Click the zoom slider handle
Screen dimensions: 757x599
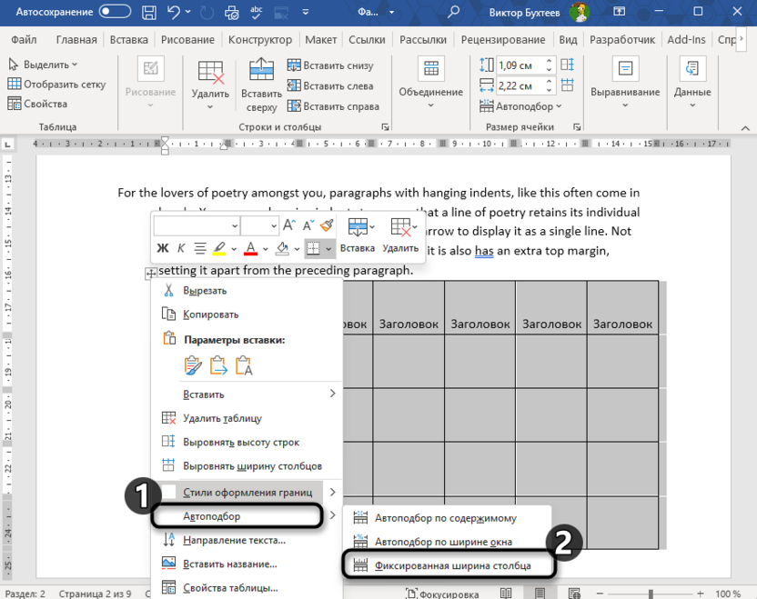click(x=651, y=594)
